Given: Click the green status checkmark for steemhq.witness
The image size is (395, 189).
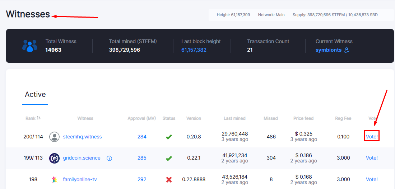Looking at the screenshot, I should [169, 137].
